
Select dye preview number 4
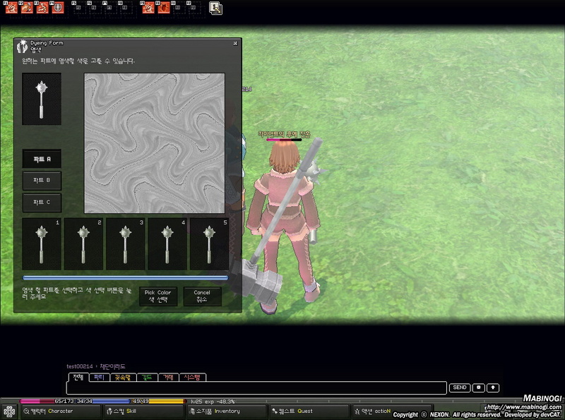(167, 244)
